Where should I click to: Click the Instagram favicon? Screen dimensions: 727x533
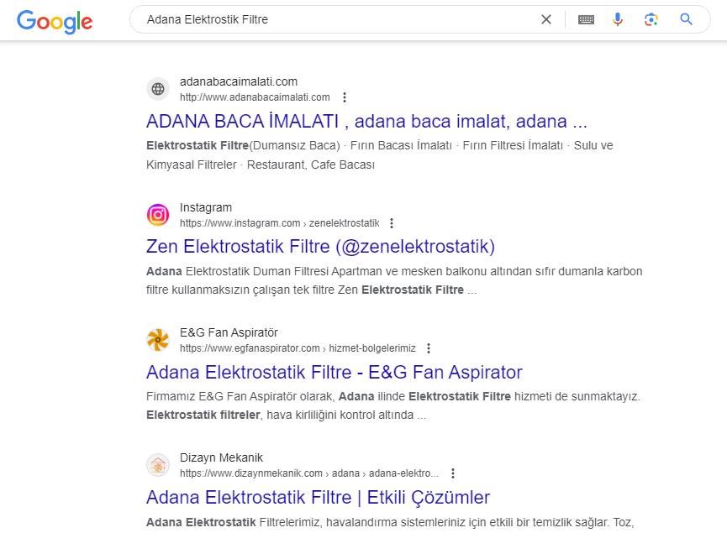(158, 215)
